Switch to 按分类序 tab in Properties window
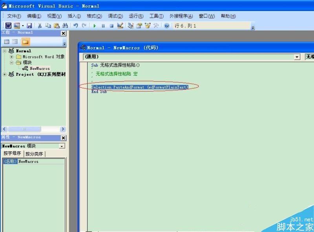314x232 pixels. (34, 153)
